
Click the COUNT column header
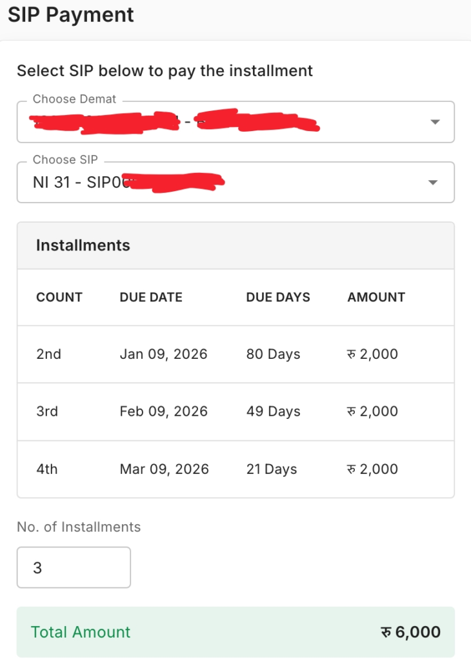(59, 297)
